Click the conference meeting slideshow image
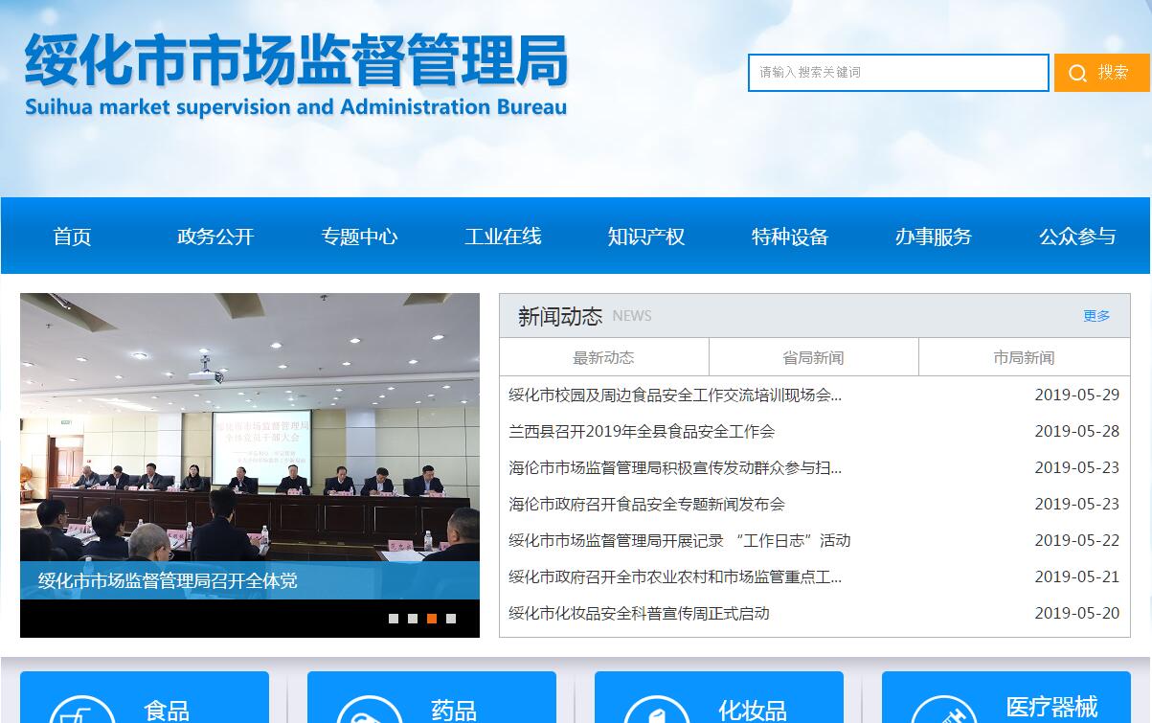 tap(249, 431)
